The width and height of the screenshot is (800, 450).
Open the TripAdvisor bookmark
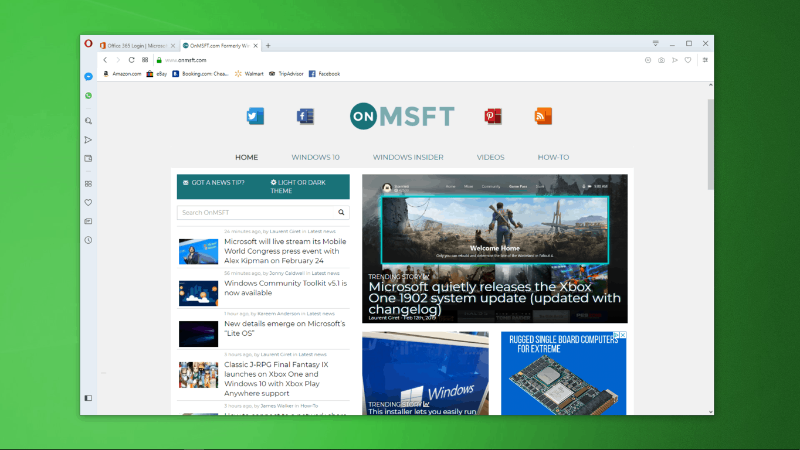(x=286, y=74)
